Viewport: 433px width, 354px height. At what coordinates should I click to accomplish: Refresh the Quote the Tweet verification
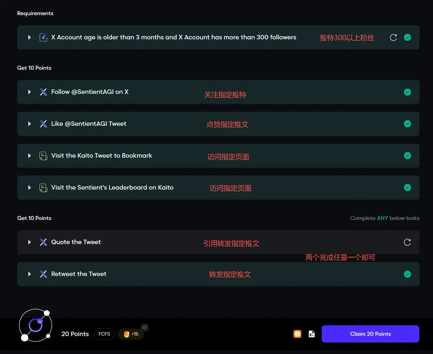[407, 242]
